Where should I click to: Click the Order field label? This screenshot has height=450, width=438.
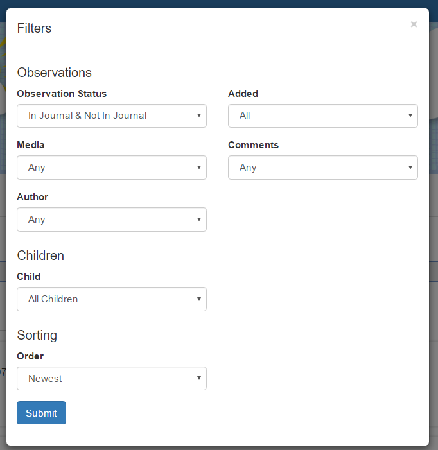pos(30,356)
